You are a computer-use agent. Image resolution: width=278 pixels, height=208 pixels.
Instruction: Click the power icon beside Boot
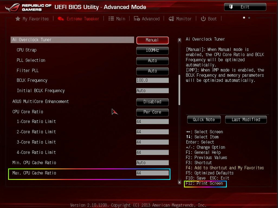pyautogui.click(x=203, y=19)
